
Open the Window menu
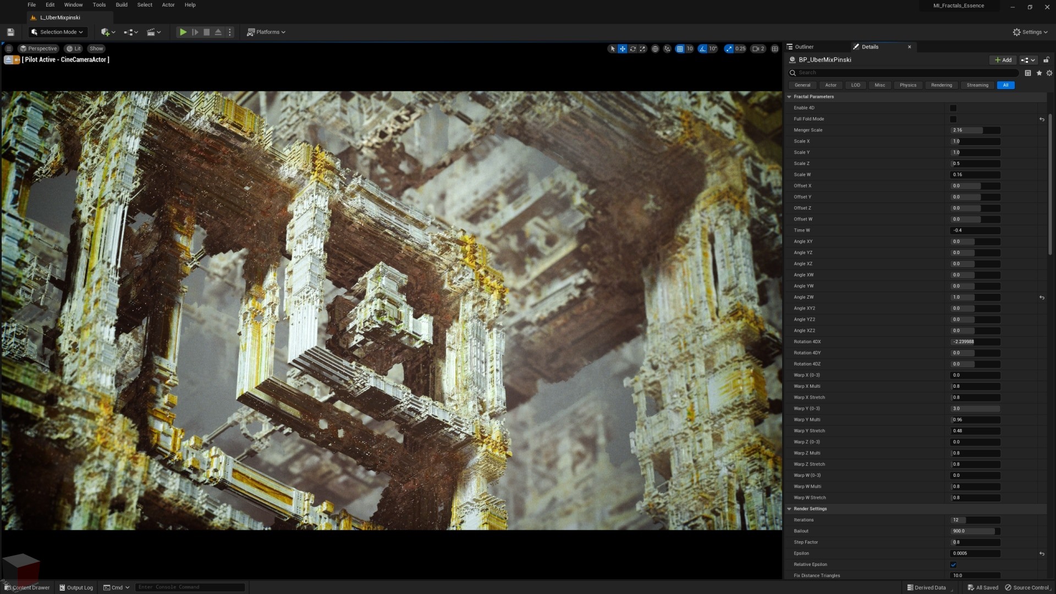pos(73,5)
